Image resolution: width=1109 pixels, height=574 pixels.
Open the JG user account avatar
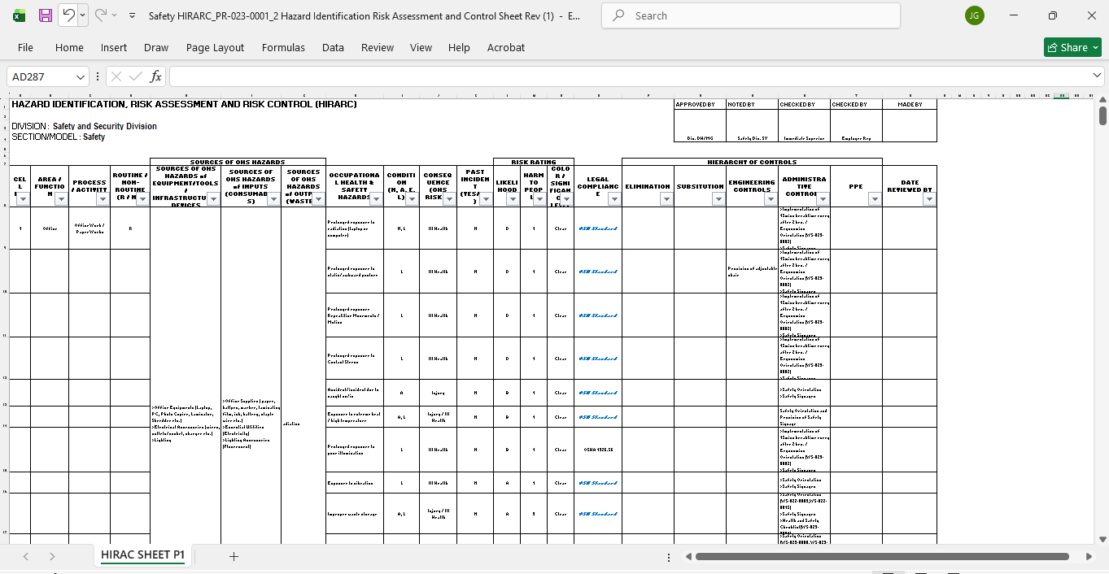click(x=974, y=15)
